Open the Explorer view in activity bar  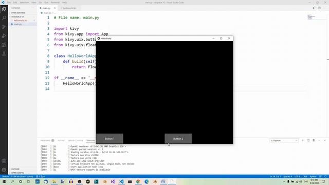[4, 9]
